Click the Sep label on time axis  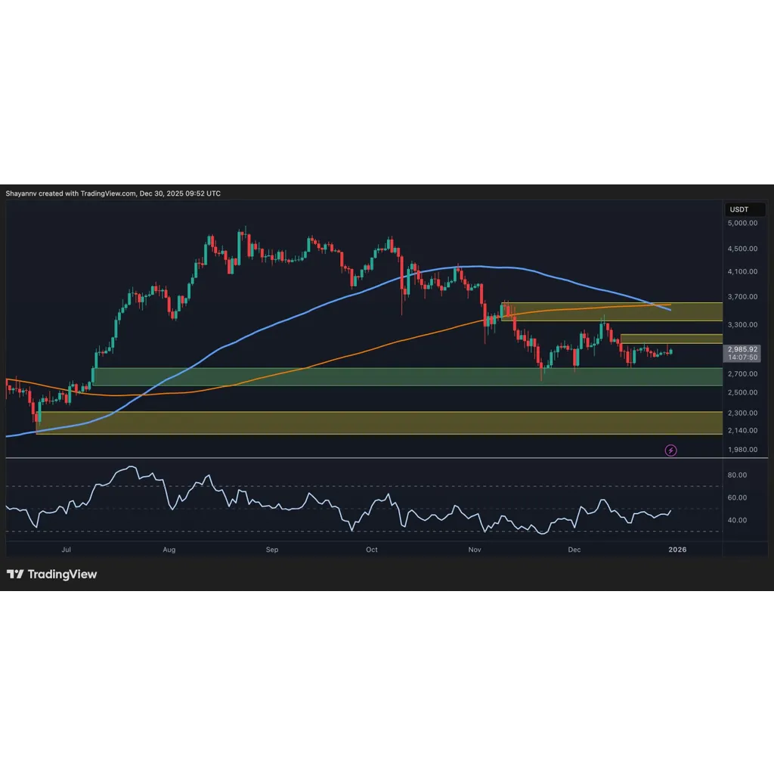coord(272,550)
